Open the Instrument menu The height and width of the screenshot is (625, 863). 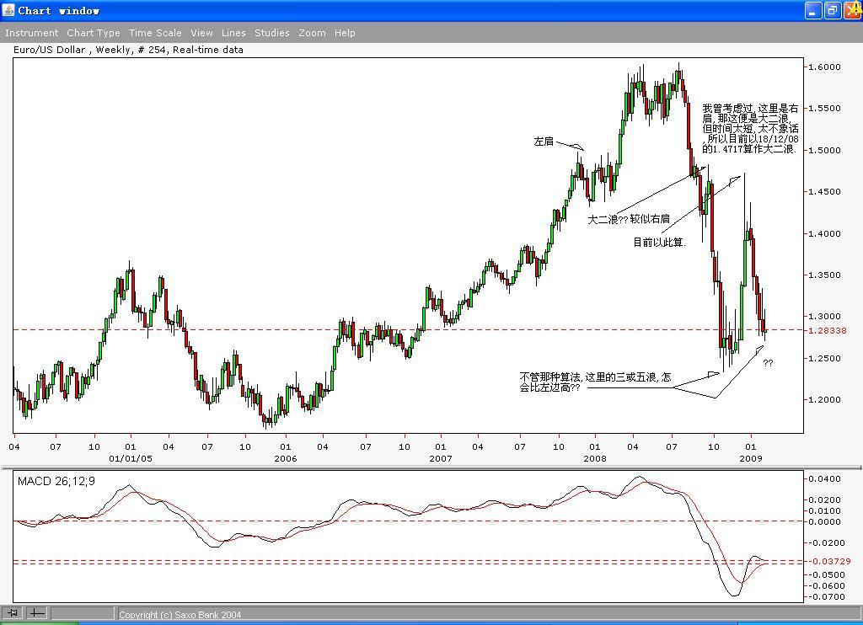(31, 33)
